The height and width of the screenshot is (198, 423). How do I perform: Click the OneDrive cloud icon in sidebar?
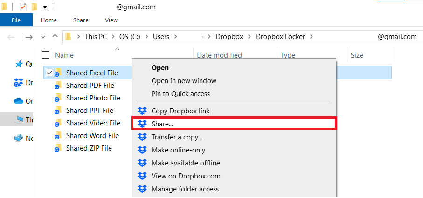[19, 101]
